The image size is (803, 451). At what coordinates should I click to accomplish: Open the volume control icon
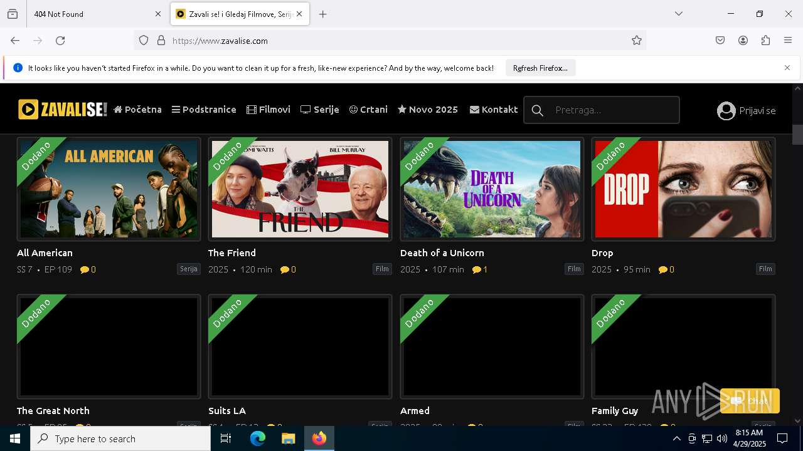(x=722, y=438)
